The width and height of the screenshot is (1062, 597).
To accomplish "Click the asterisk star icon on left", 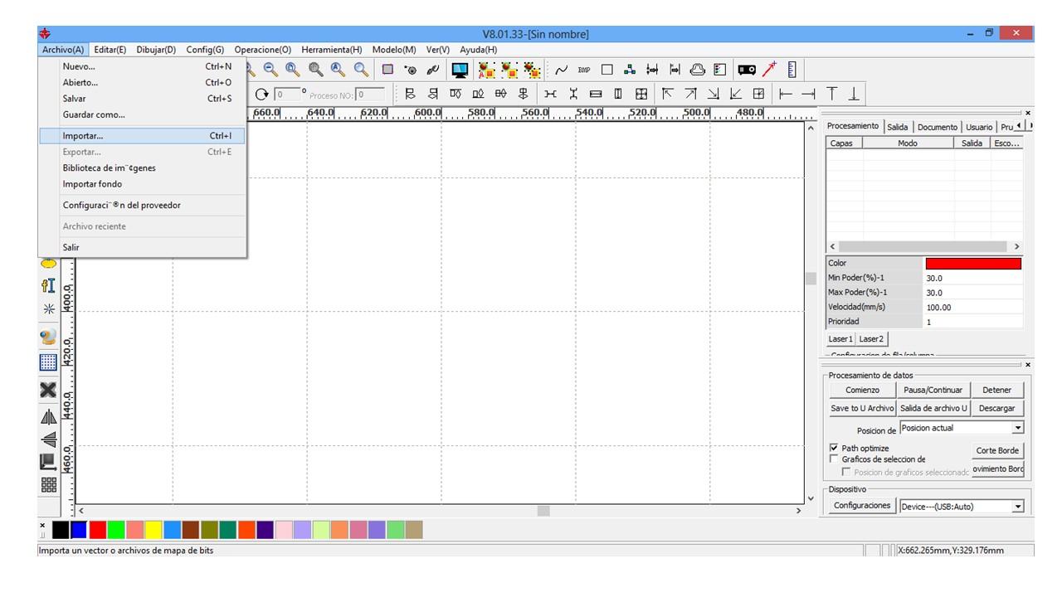I will 49,308.
